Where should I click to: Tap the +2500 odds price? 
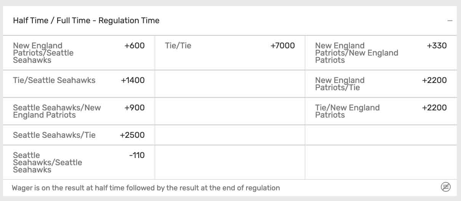[x=132, y=135]
